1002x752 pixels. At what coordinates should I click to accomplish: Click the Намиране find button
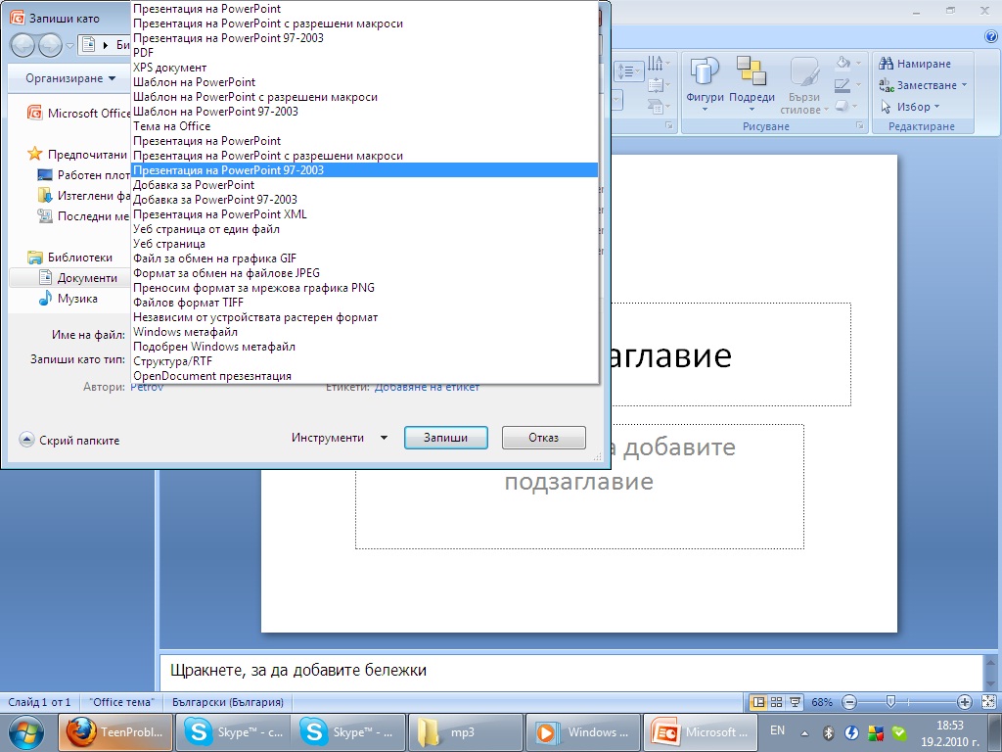coord(915,64)
